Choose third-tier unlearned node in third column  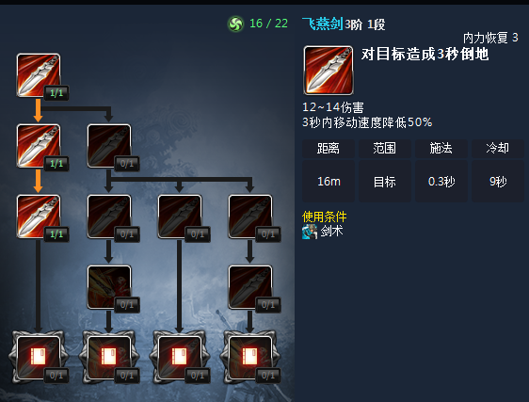(x=180, y=216)
